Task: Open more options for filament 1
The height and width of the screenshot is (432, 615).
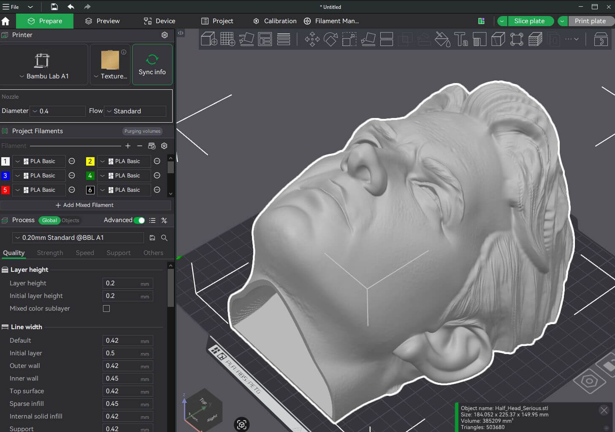Action: (72, 161)
